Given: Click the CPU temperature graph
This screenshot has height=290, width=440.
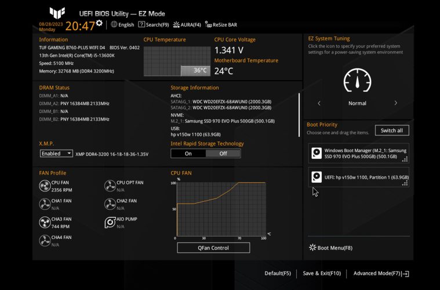Looking at the screenshot, I should (177, 61).
